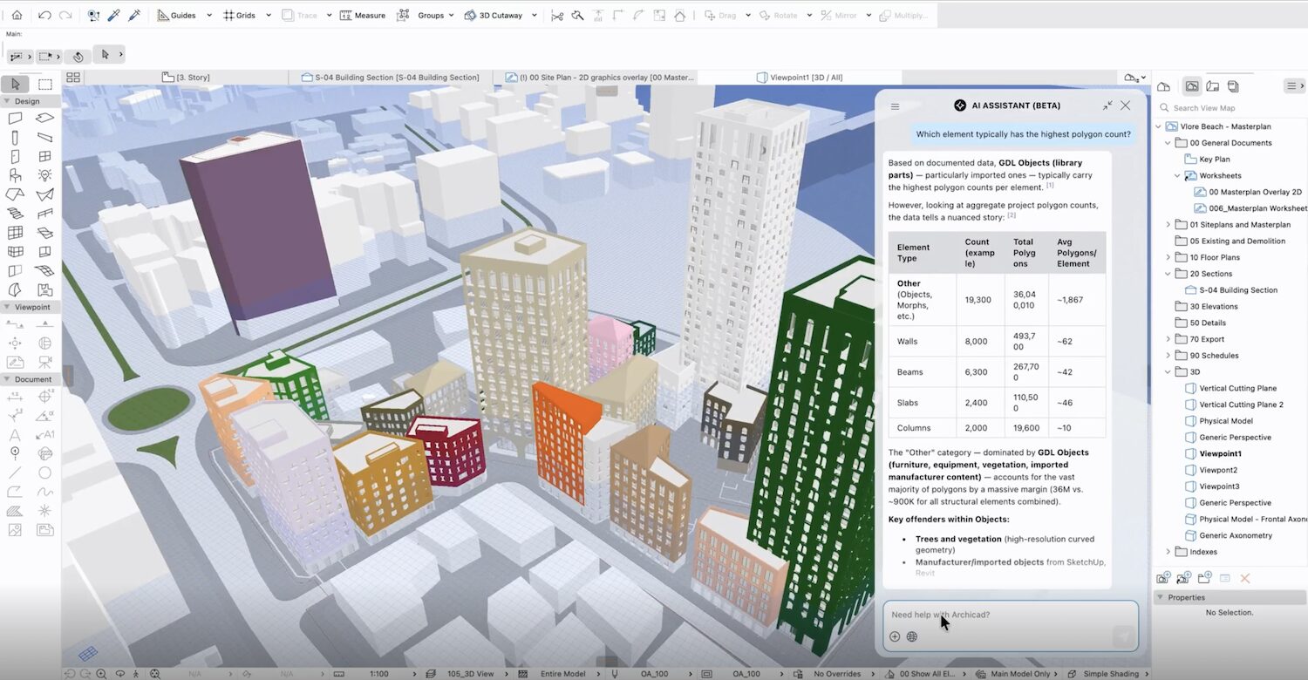Screen dimensions: 1308x680
Task: Select the Object (chair) tool
Action: click(x=15, y=175)
